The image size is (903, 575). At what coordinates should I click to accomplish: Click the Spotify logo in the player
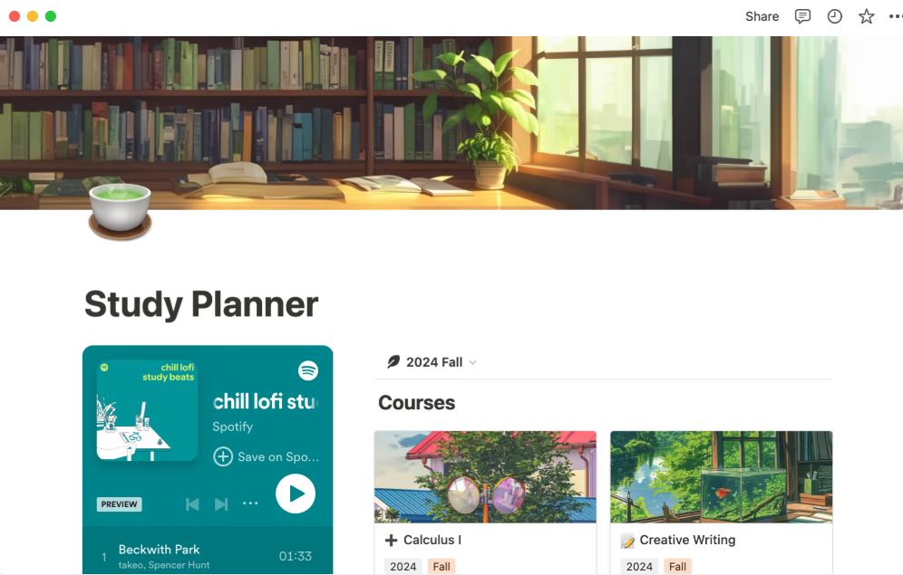[x=308, y=370]
